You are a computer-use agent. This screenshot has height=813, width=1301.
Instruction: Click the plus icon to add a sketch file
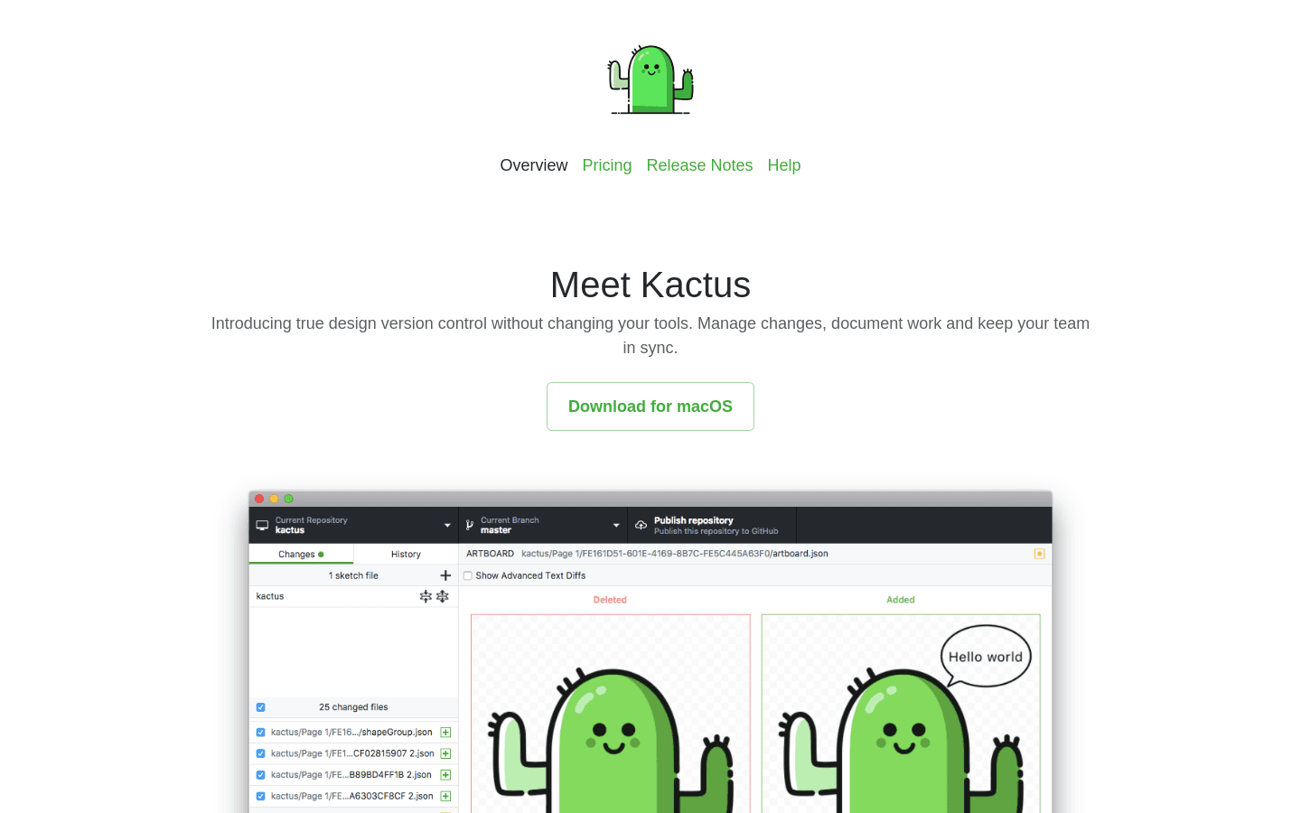pos(445,575)
